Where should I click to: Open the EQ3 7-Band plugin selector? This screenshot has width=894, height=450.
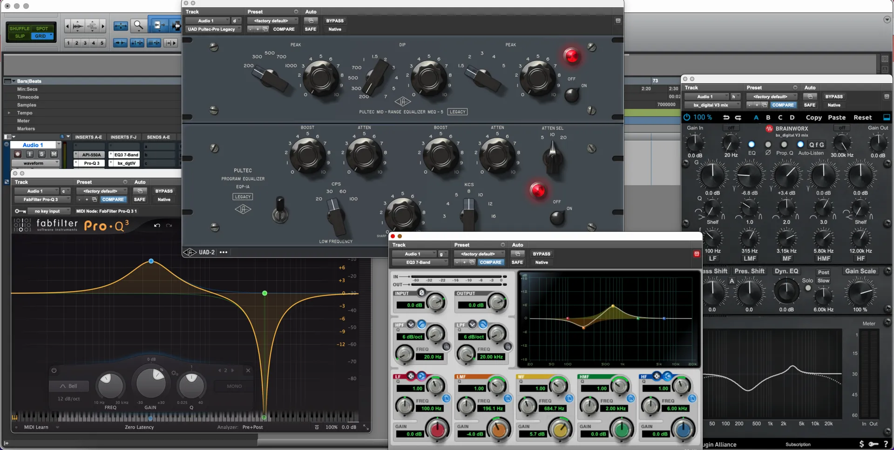420,262
